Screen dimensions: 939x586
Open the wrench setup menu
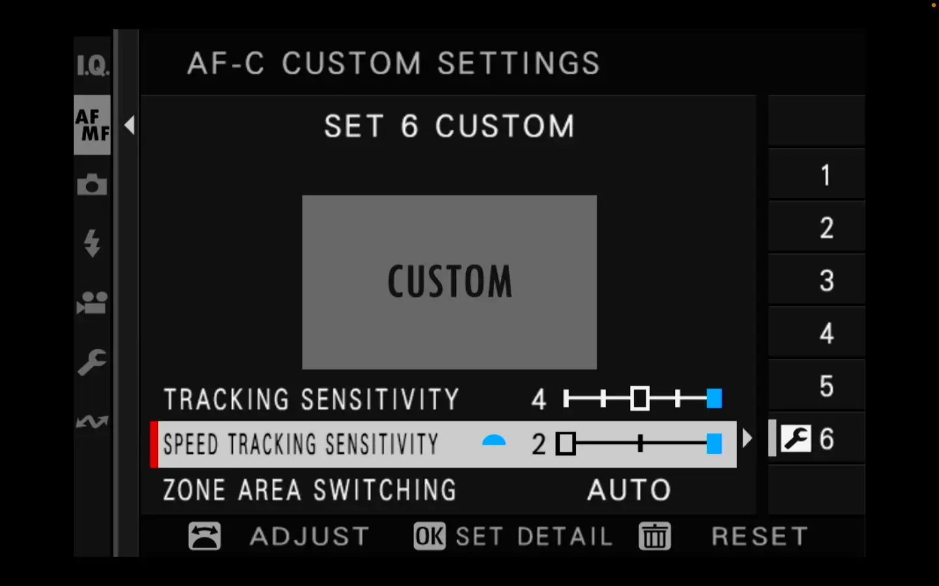pyautogui.click(x=92, y=362)
